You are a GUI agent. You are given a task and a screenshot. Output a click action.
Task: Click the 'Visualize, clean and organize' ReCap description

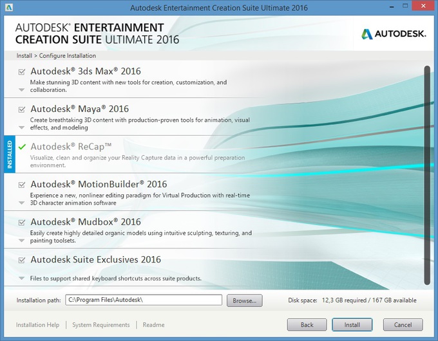[x=137, y=161]
